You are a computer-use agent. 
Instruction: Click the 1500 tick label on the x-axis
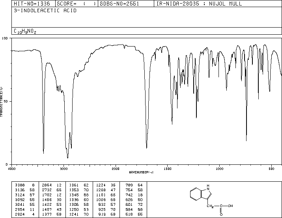coord(168,169)
